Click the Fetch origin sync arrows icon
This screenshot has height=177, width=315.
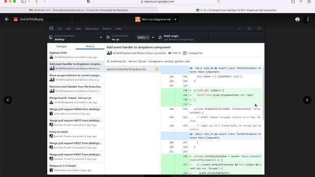pos(160,37)
